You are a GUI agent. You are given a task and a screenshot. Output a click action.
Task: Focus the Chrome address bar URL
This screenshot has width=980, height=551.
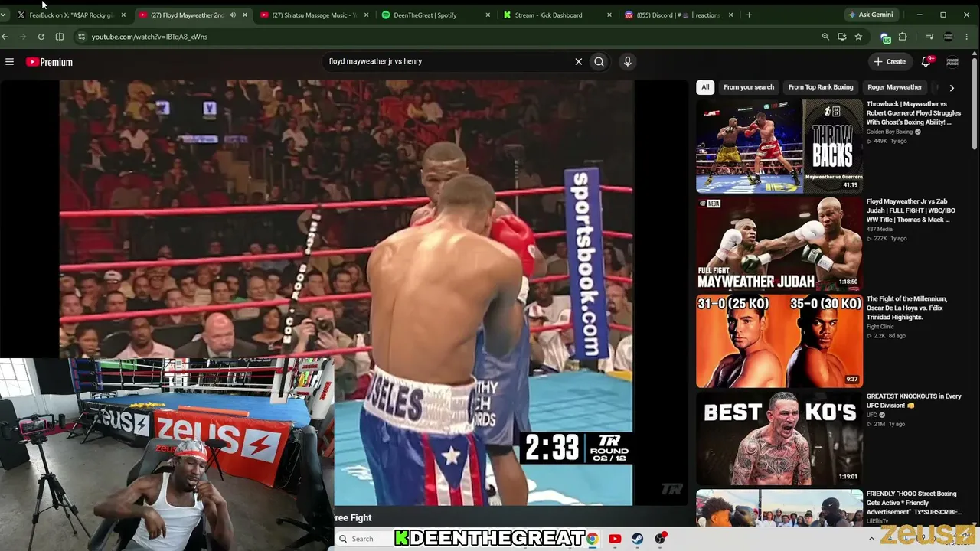coord(149,37)
